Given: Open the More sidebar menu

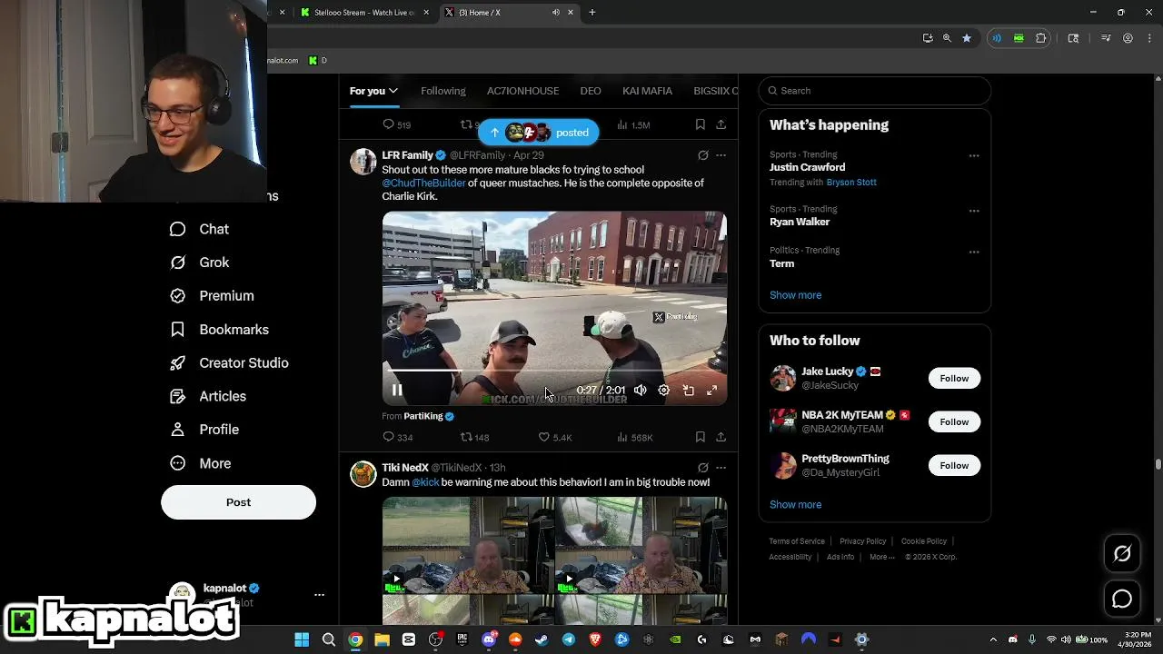Looking at the screenshot, I should [x=200, y=463].
